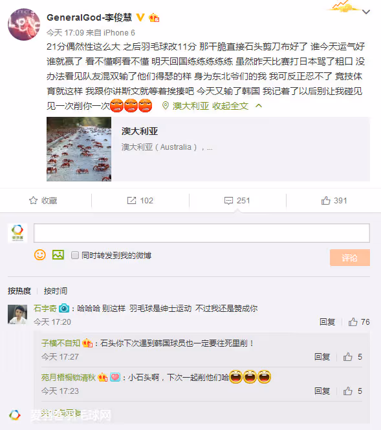
Task: Click the repost icon showing 102
Action: (140, 200)
